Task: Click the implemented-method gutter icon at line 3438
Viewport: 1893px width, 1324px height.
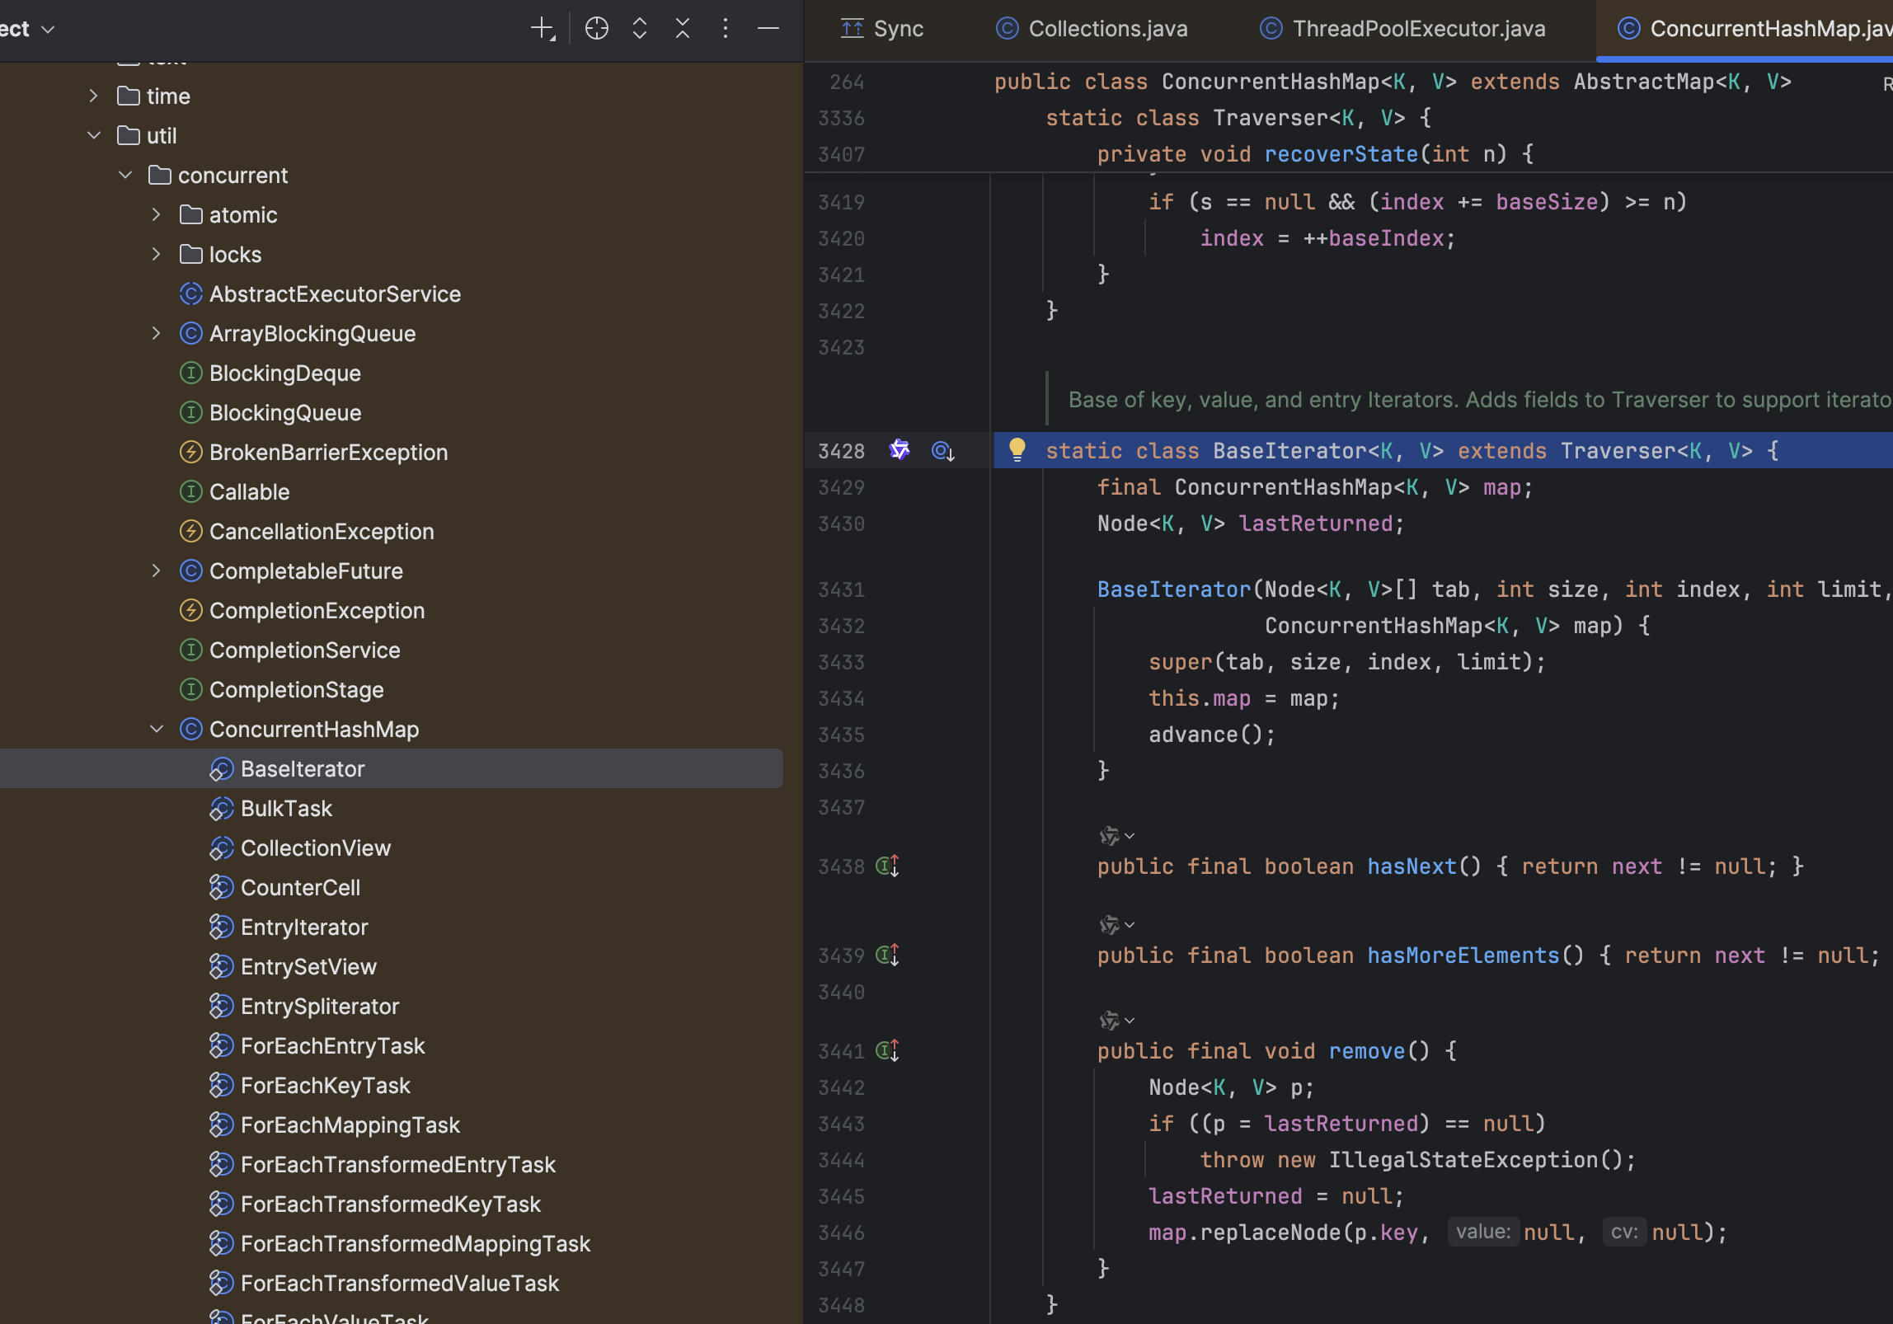Action: [x=887, y=866]
